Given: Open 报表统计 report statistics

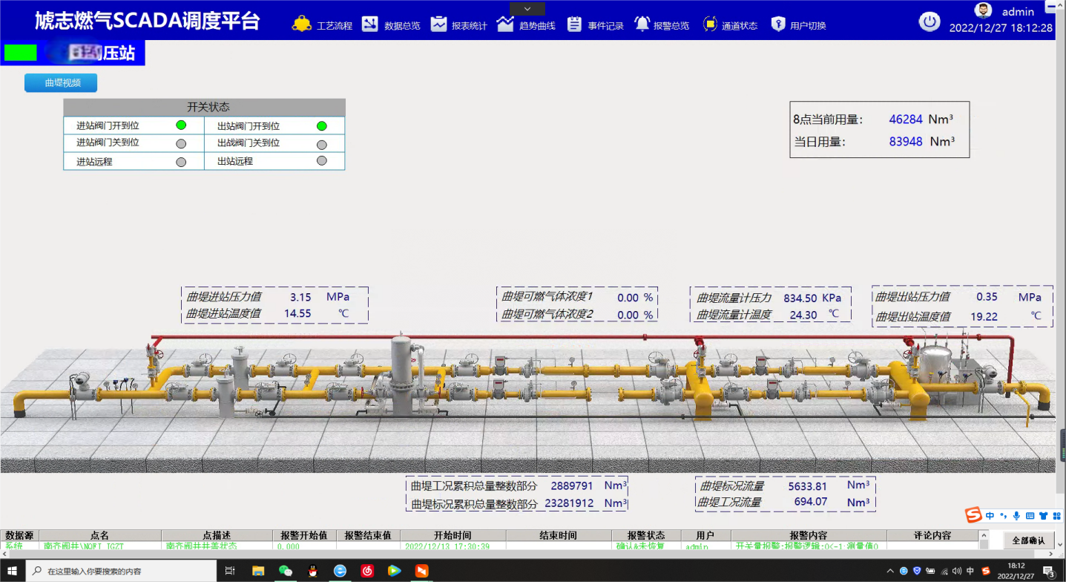Looking at the screenshot, I should pos(458,24).
